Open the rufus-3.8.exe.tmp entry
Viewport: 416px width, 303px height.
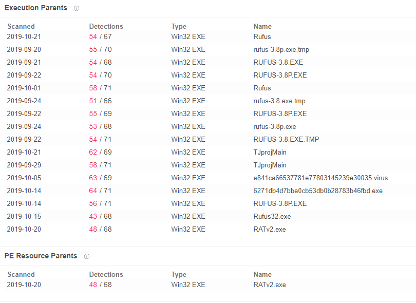(279, 101)
